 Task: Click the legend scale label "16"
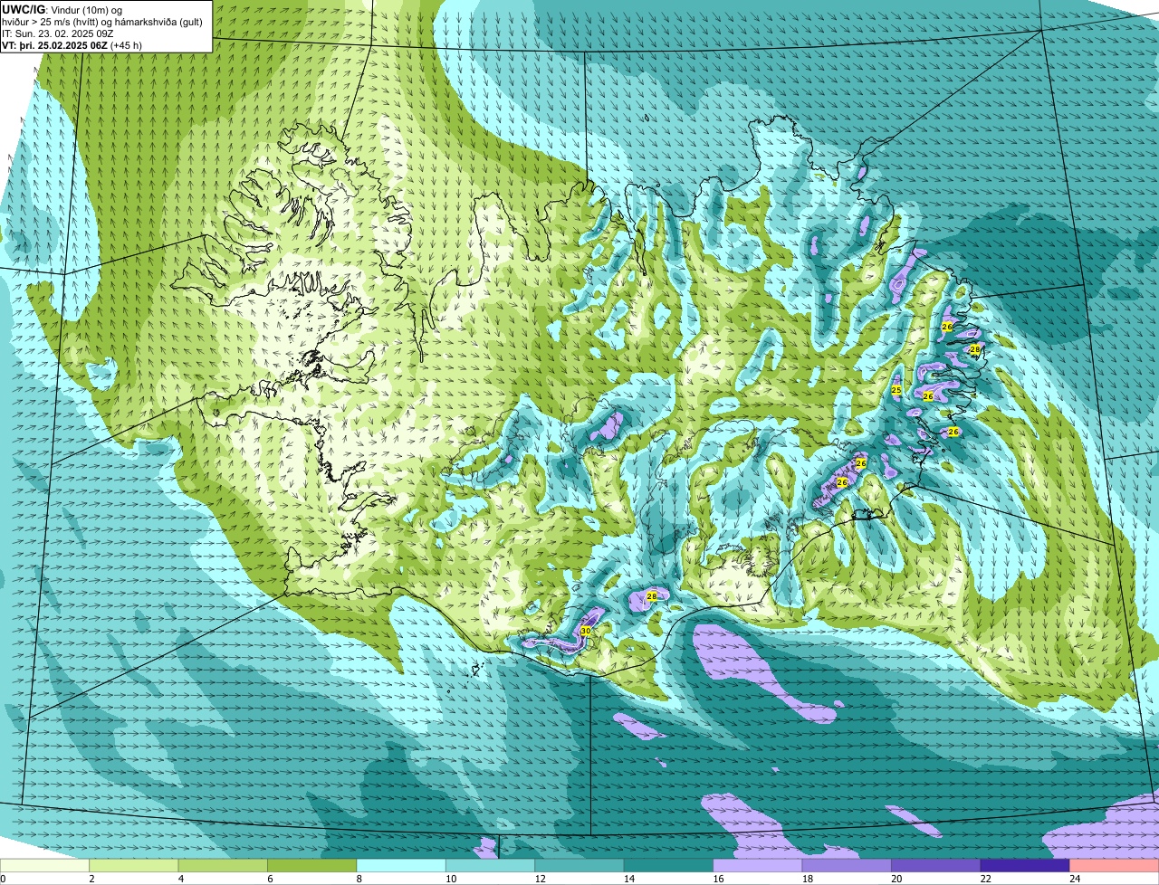[718, 879]
